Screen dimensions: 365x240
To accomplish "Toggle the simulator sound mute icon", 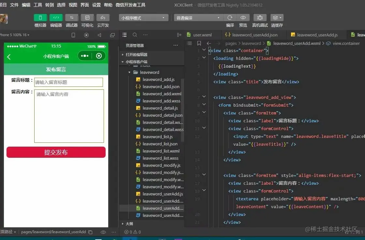I will 99,35.
